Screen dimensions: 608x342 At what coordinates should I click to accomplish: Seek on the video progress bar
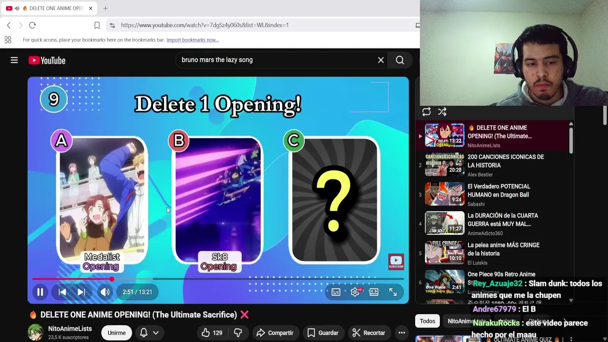218,279
